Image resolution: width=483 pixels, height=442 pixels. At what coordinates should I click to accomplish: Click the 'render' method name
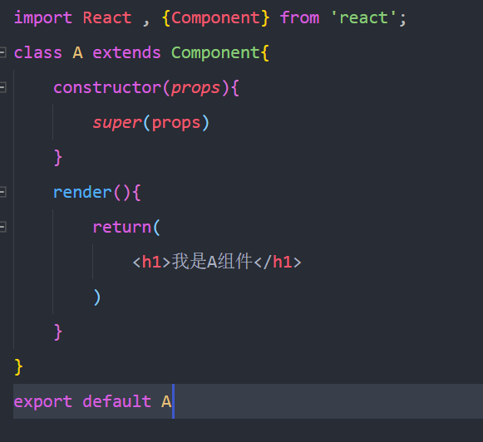(x=82, y=193)
